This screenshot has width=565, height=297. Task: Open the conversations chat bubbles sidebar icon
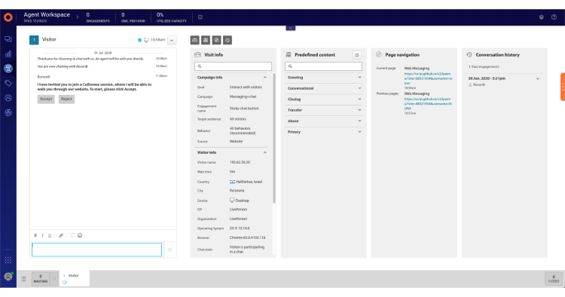point(8,39)
